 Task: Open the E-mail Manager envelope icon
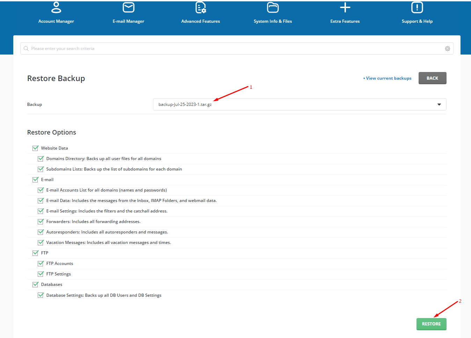coord(129,7)
